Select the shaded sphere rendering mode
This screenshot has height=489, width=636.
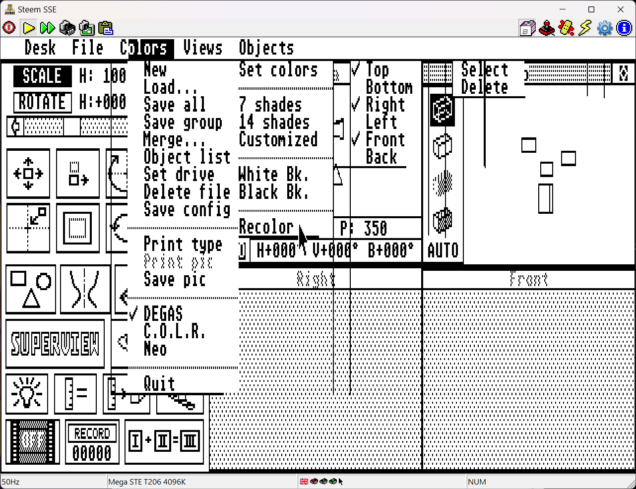click(442, 183)
